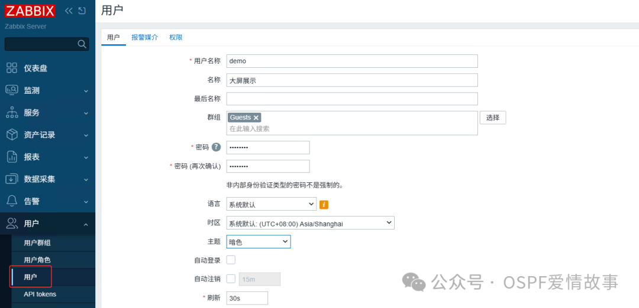Image resolution: width=639 pixels, height=308 pixels.
Task: Click the password help question mark icon
Action: pos(216,147)
